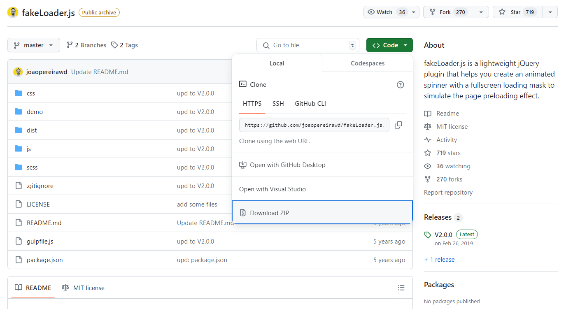Select the HTTPS clone tab
This screenshot has width=566, height=309.
click(252, 104)
